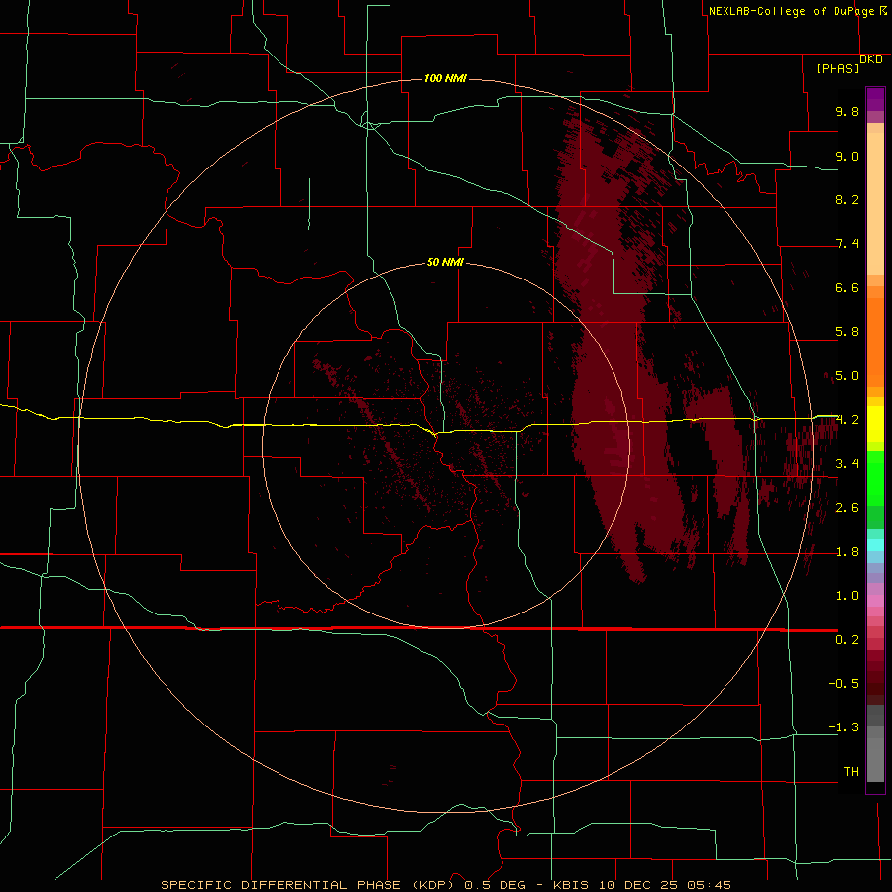Select the 7.4 scale value
The image size is (892, 892).
[847, 244]
